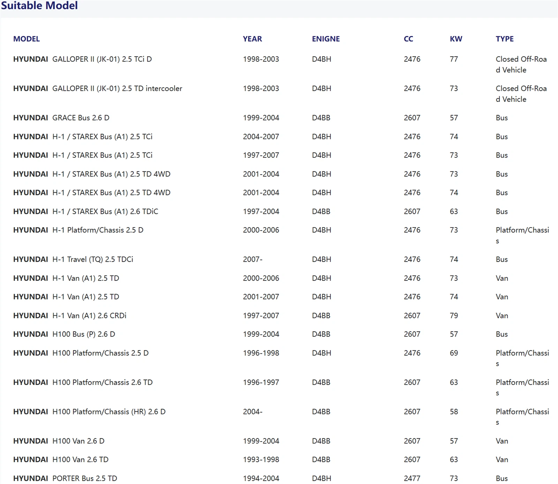Click the ENIGNE column header
The image size is (558, 484).
(x=326, y=39)
